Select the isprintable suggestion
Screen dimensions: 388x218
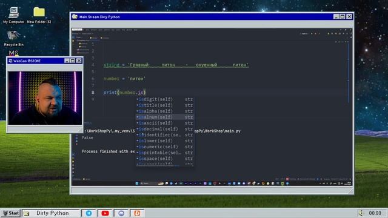(x=165, y=153)
